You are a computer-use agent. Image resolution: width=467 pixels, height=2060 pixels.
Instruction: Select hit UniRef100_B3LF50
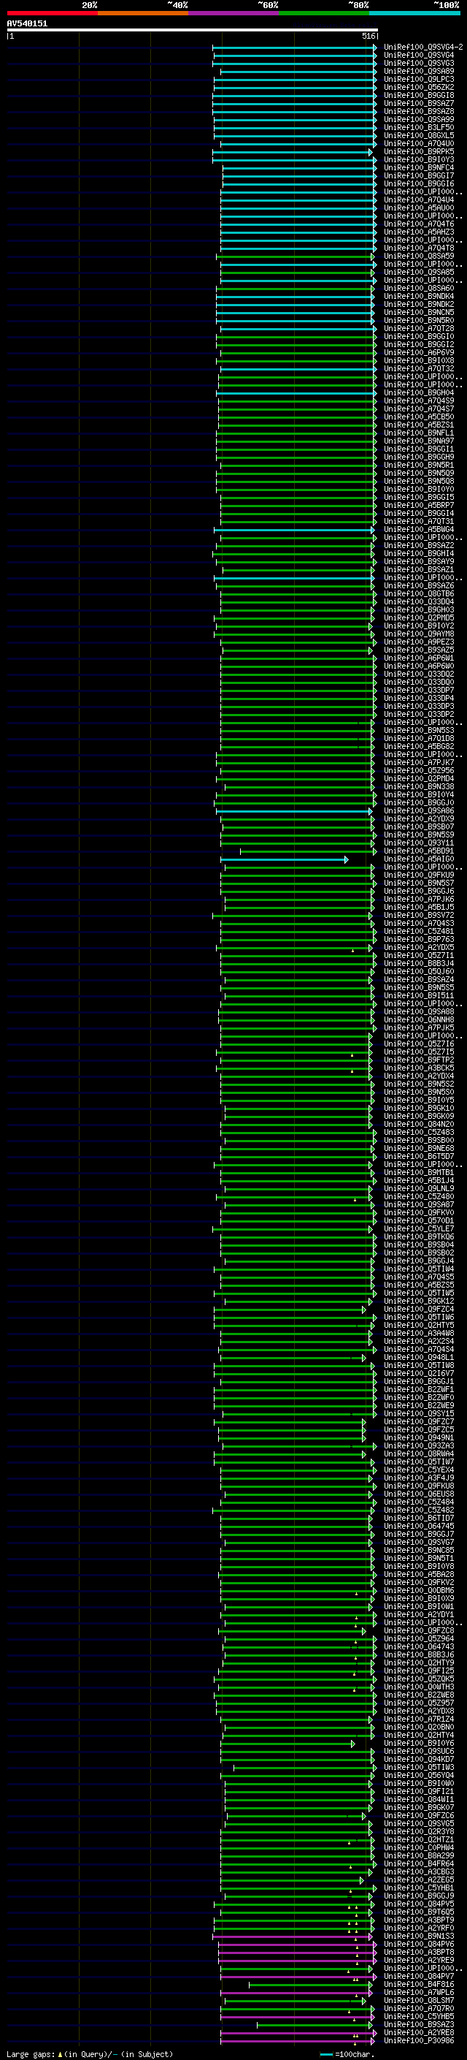[x=419, y=127]
